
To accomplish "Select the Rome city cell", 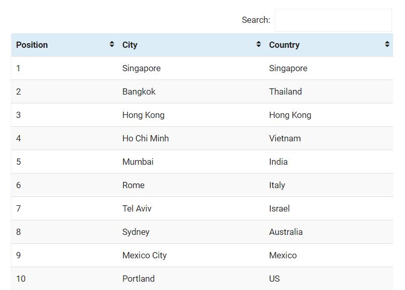I will point(133,186).
